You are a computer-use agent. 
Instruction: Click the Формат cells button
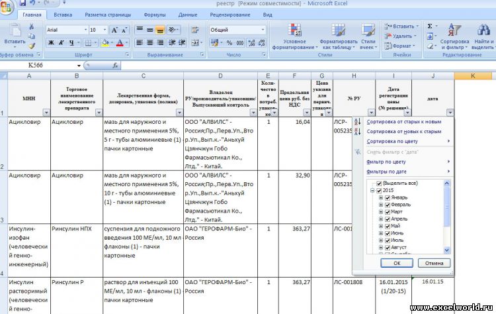click(x=399, y=46)
